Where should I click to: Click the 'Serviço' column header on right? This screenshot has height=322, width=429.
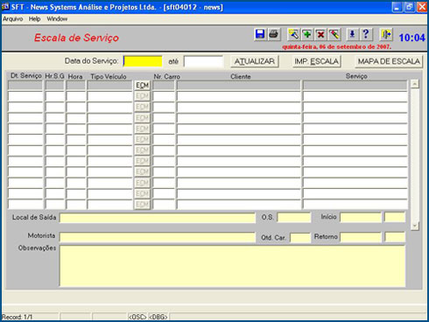[356, 76]
